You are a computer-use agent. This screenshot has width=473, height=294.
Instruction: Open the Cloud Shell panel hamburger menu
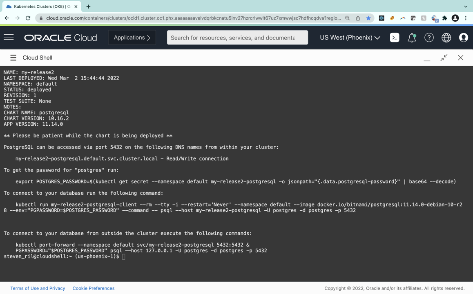click(x=13, y=57)
